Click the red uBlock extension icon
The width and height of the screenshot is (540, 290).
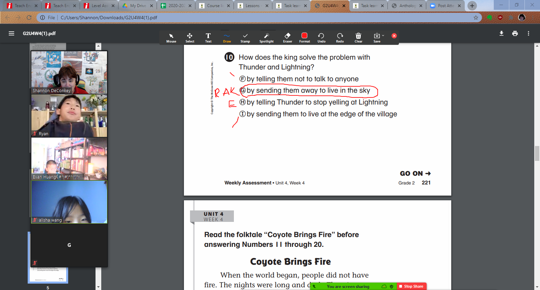click(500, 18)
